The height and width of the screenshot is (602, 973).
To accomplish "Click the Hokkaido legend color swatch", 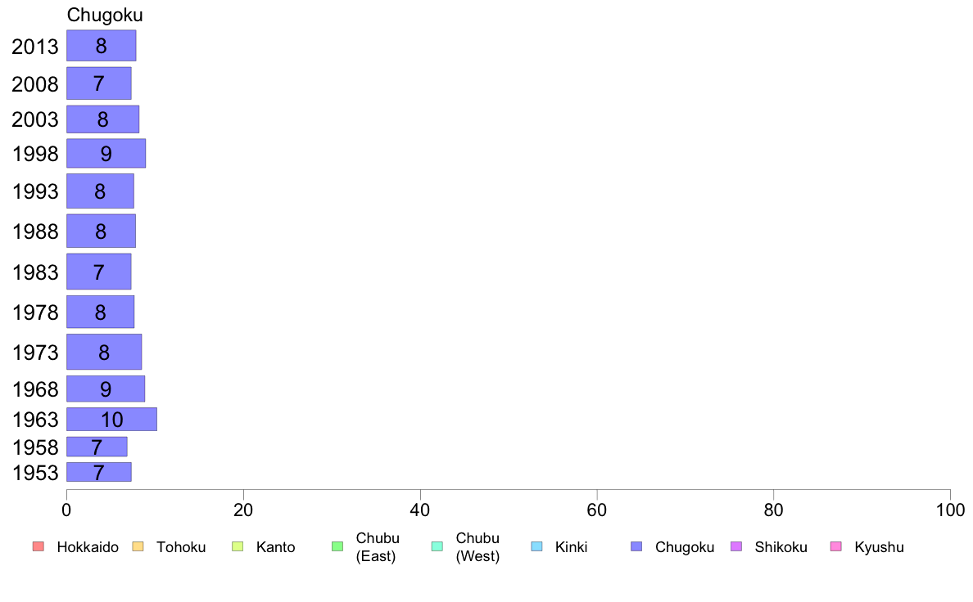I will (38, 546).
